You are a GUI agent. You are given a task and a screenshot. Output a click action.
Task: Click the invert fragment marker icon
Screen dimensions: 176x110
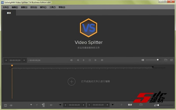(x=43, y=105)
